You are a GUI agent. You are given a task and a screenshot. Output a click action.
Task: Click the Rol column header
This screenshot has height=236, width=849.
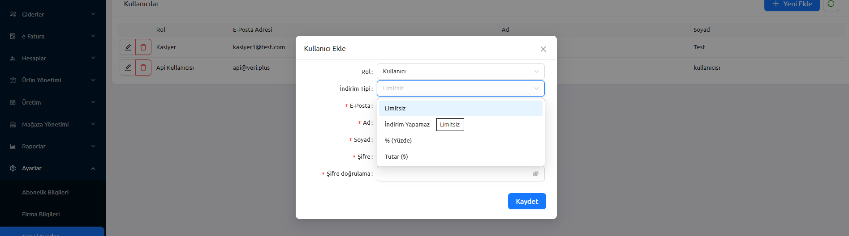[x=161, y=29]
